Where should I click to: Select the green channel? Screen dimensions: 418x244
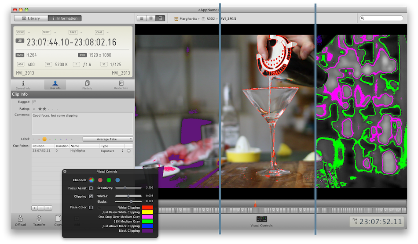[x=109, y=180]
